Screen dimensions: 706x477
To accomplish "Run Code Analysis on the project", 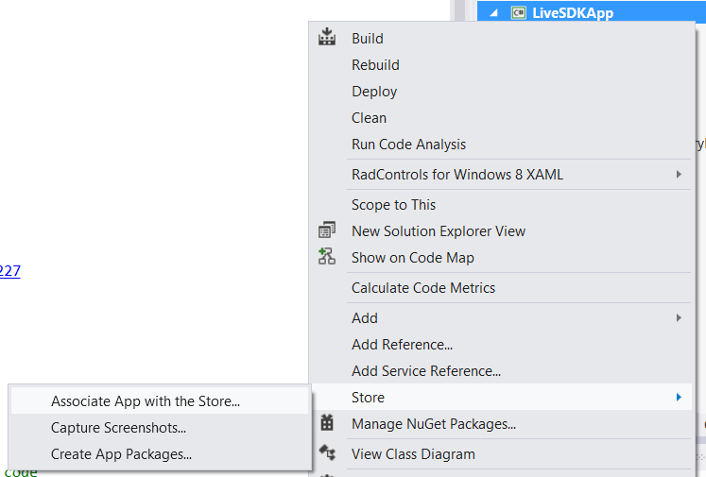I will pos(408,145).
